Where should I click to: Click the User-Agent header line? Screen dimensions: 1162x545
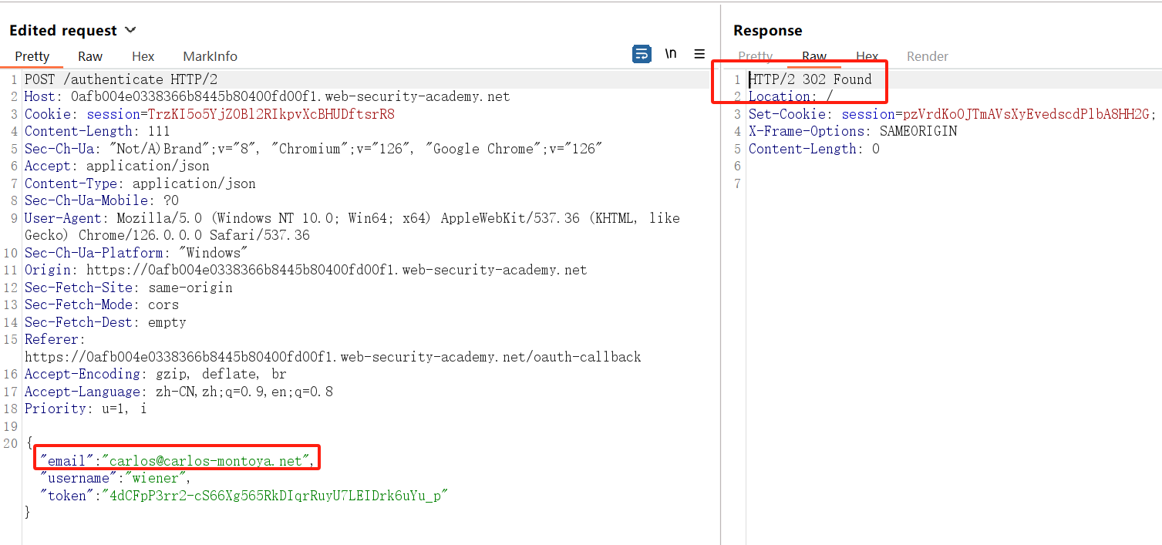pos(352,227)
